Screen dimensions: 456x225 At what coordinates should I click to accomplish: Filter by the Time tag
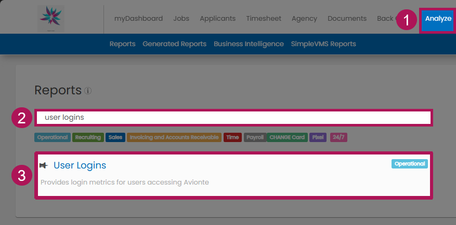click(x=232, y=137)
